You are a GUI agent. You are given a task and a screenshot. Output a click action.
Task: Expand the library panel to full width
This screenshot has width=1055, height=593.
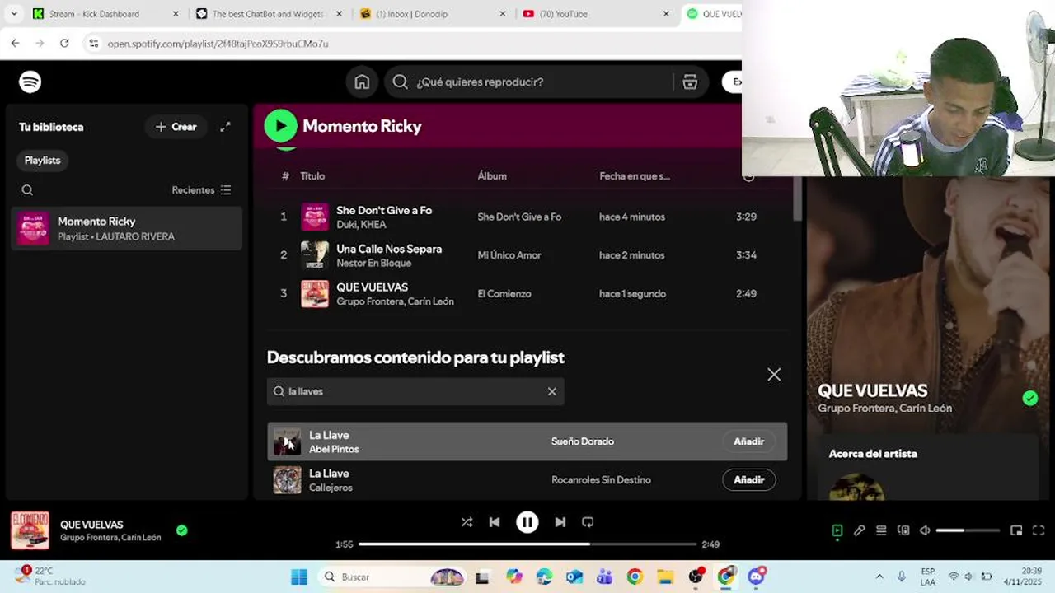click(225, 127)
